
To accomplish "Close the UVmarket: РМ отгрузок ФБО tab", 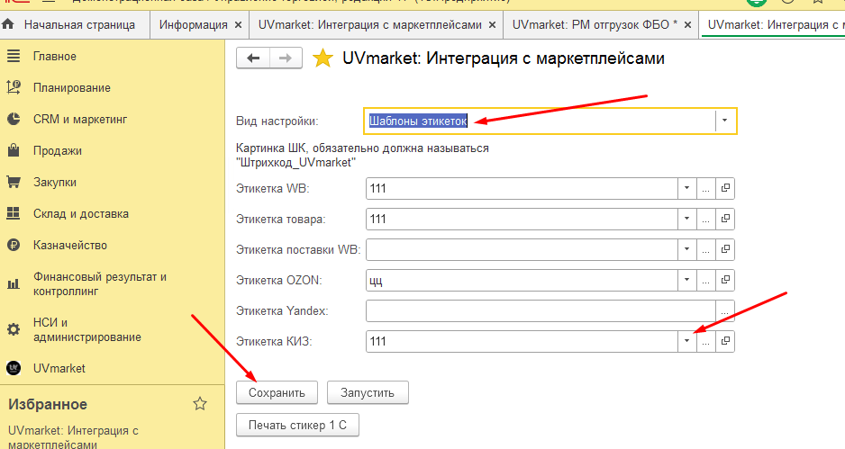I will point(687,25).
